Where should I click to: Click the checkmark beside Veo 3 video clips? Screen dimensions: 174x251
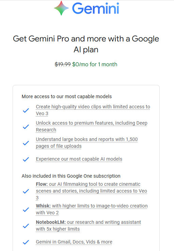pos(26,110)
